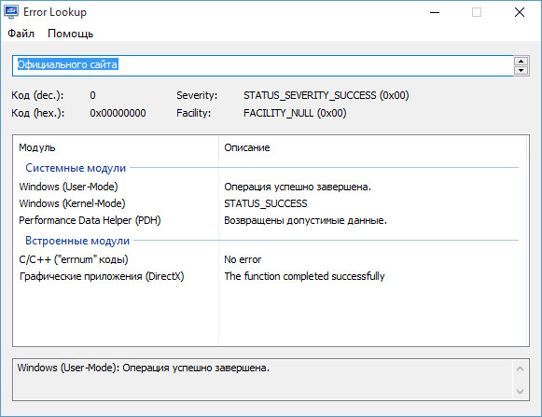
Task: Increment the error code with the up spinner
Action: tap(521, 61)
